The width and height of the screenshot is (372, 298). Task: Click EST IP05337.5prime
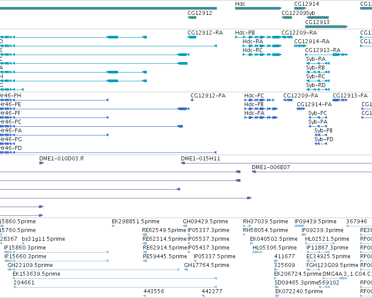pos(215,257)
